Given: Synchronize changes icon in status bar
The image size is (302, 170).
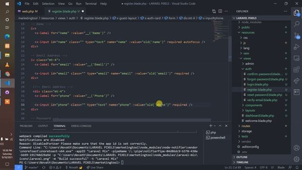Looking at the screenshot, I should click(x=44, y=168).
